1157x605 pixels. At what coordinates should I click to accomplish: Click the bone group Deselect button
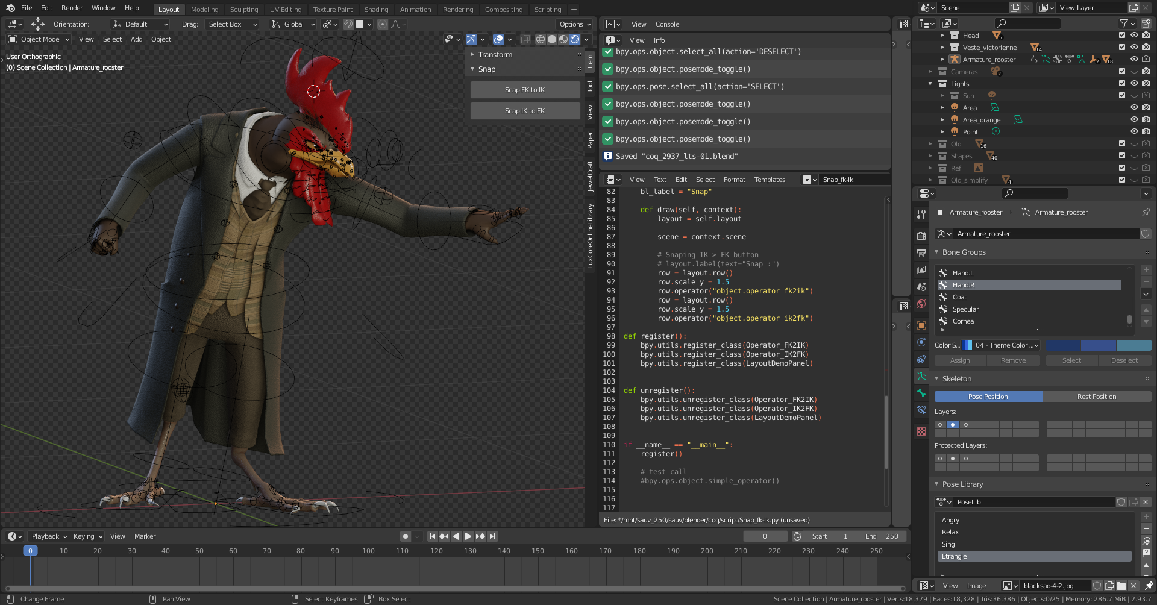[x=1124, y=360]
